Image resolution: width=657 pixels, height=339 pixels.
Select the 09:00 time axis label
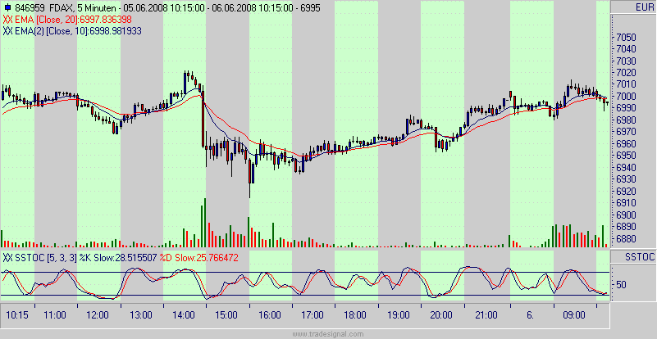click(x=573, y=315)
